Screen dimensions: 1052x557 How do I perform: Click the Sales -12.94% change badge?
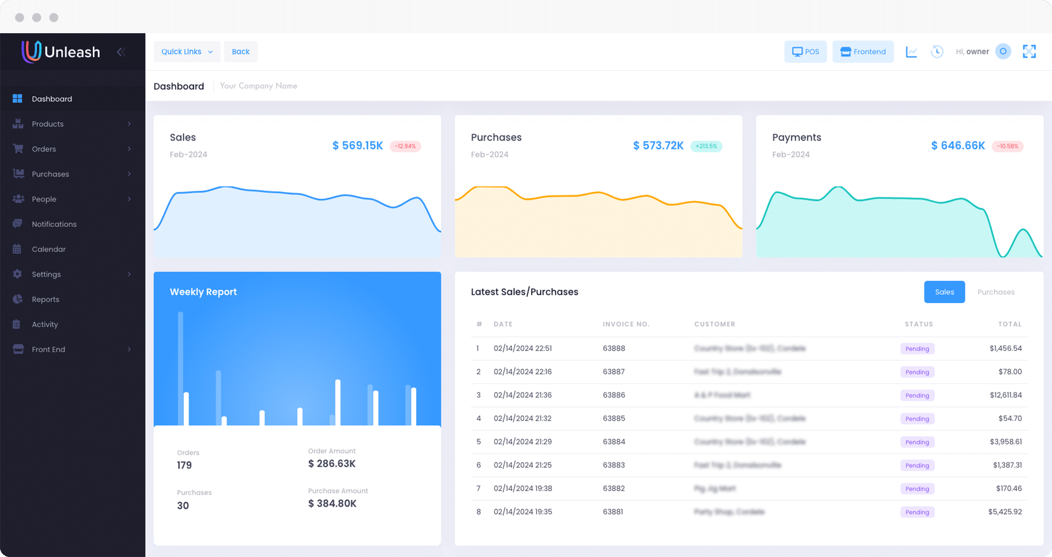pos(405,146)
